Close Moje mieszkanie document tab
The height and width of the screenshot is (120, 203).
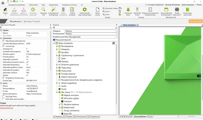click(x=138, y=25)
